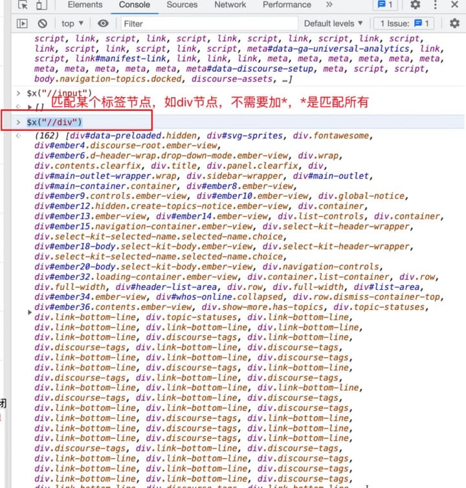Screen dimensions: 466x488
Task: Click discourse-assets node
Action: (232, 79)
